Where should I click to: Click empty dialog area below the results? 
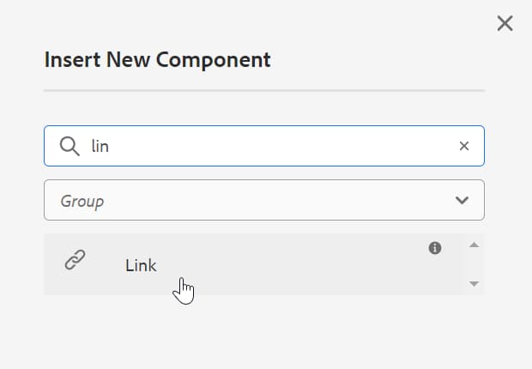click(x=263, y=330)
